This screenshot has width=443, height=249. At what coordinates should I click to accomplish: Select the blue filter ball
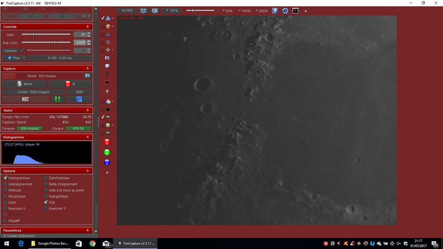(x=107, y=163)
